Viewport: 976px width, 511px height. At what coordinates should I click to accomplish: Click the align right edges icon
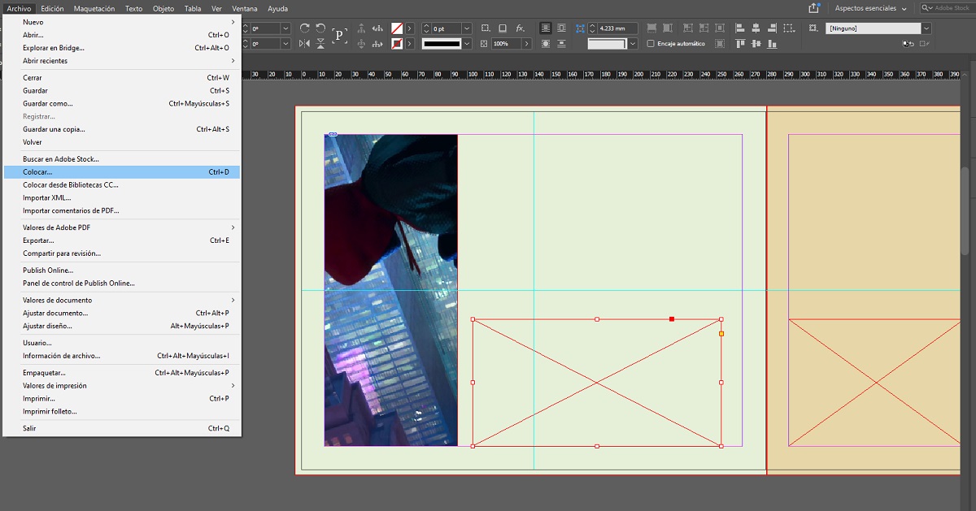(772, 28)
